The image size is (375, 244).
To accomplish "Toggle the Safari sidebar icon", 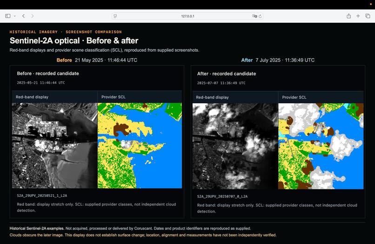I will 7,16.
